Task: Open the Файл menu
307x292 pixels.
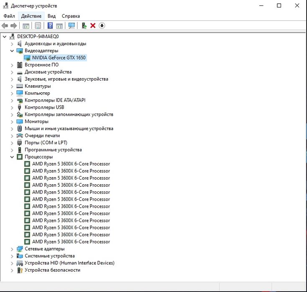Action: (9, 16)
